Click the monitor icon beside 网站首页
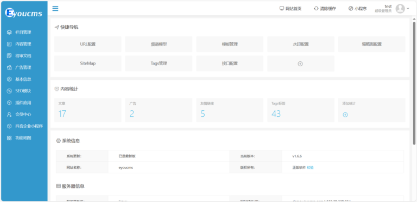 click(x=282, y=9)
